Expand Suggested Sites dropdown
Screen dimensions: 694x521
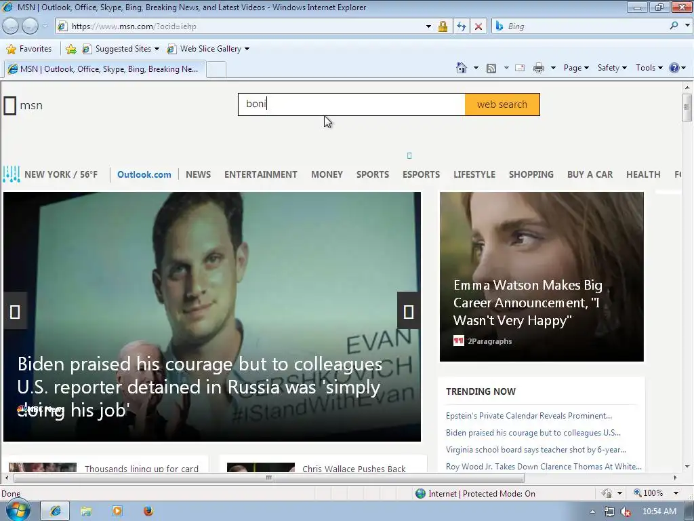(x=157, y=49)
